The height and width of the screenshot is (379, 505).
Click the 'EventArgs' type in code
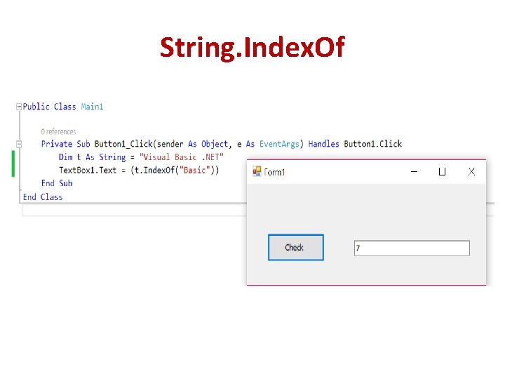pos(279,144)
